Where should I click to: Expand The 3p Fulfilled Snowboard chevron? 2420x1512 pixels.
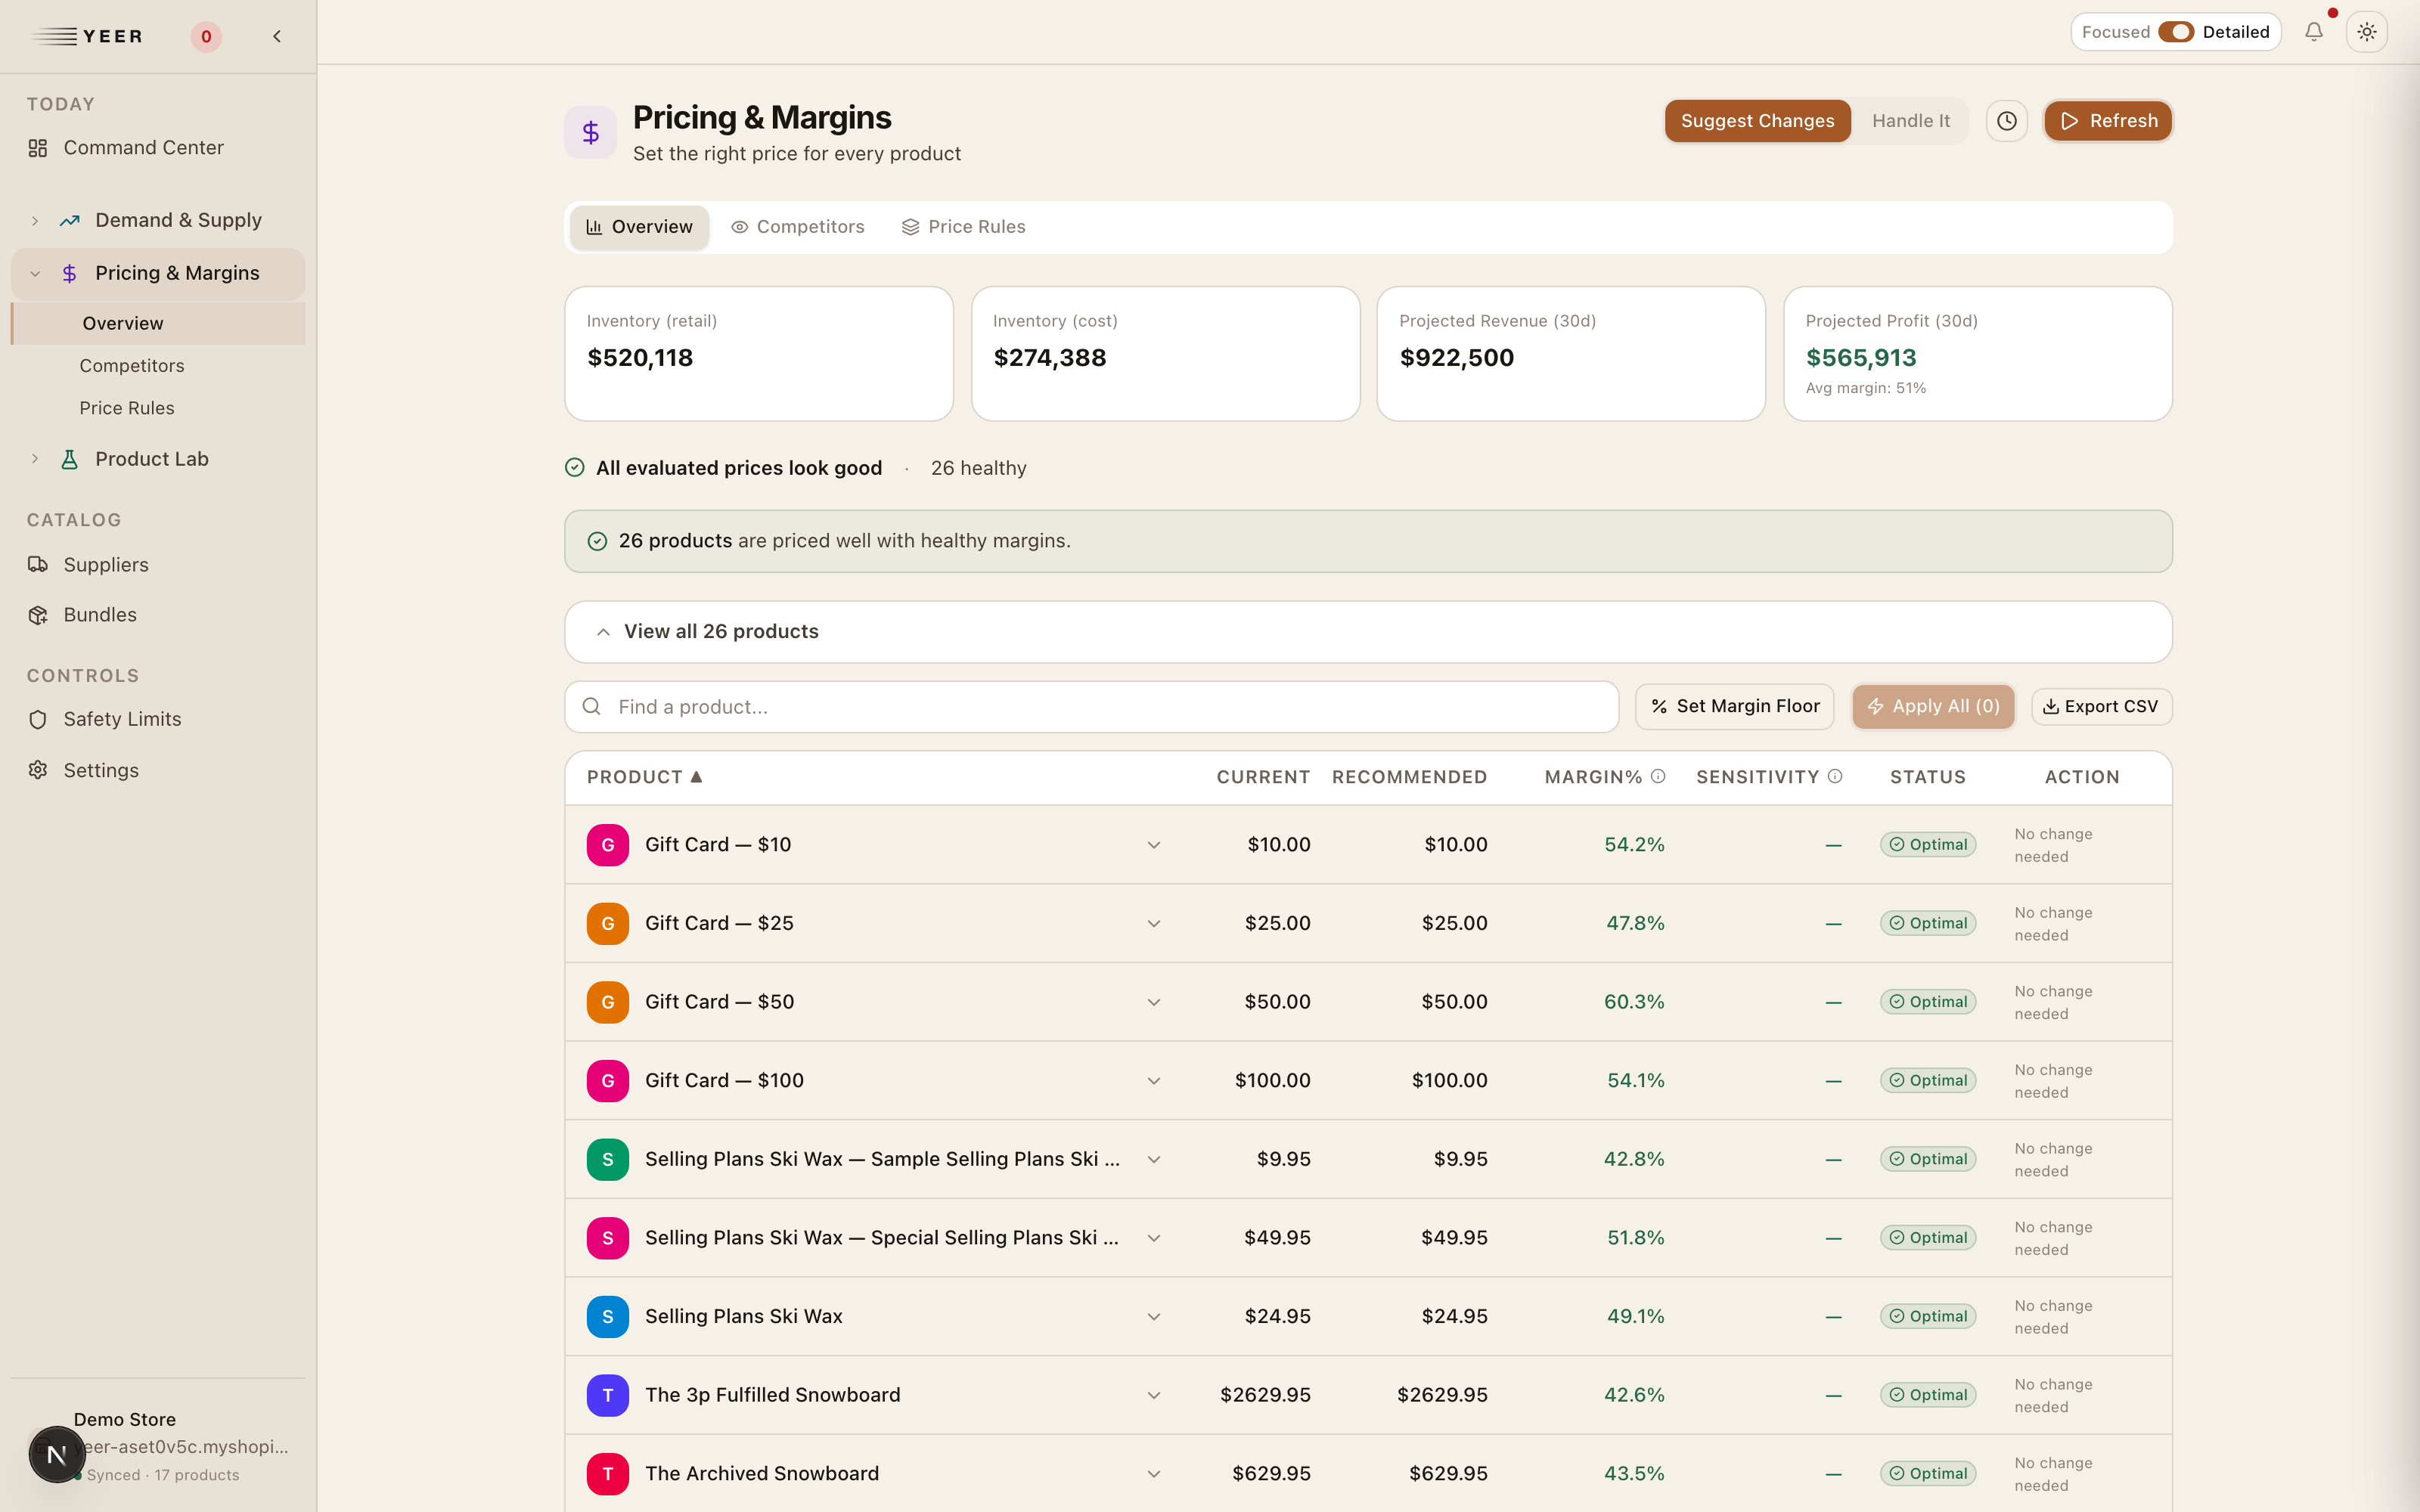[x=1153, y=1395]
